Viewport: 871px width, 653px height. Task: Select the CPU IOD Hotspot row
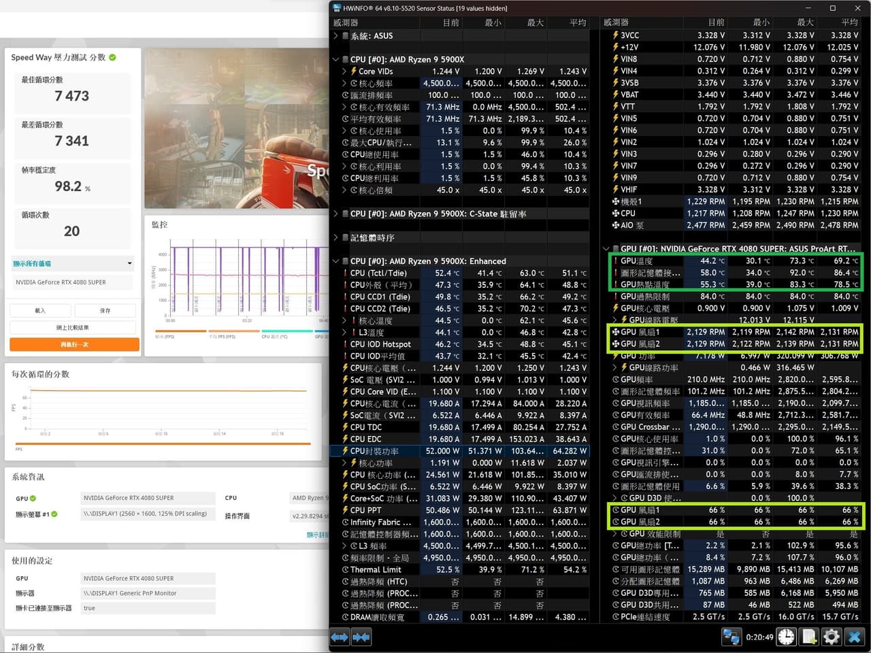pyautogui.click(x=459, y=344)
